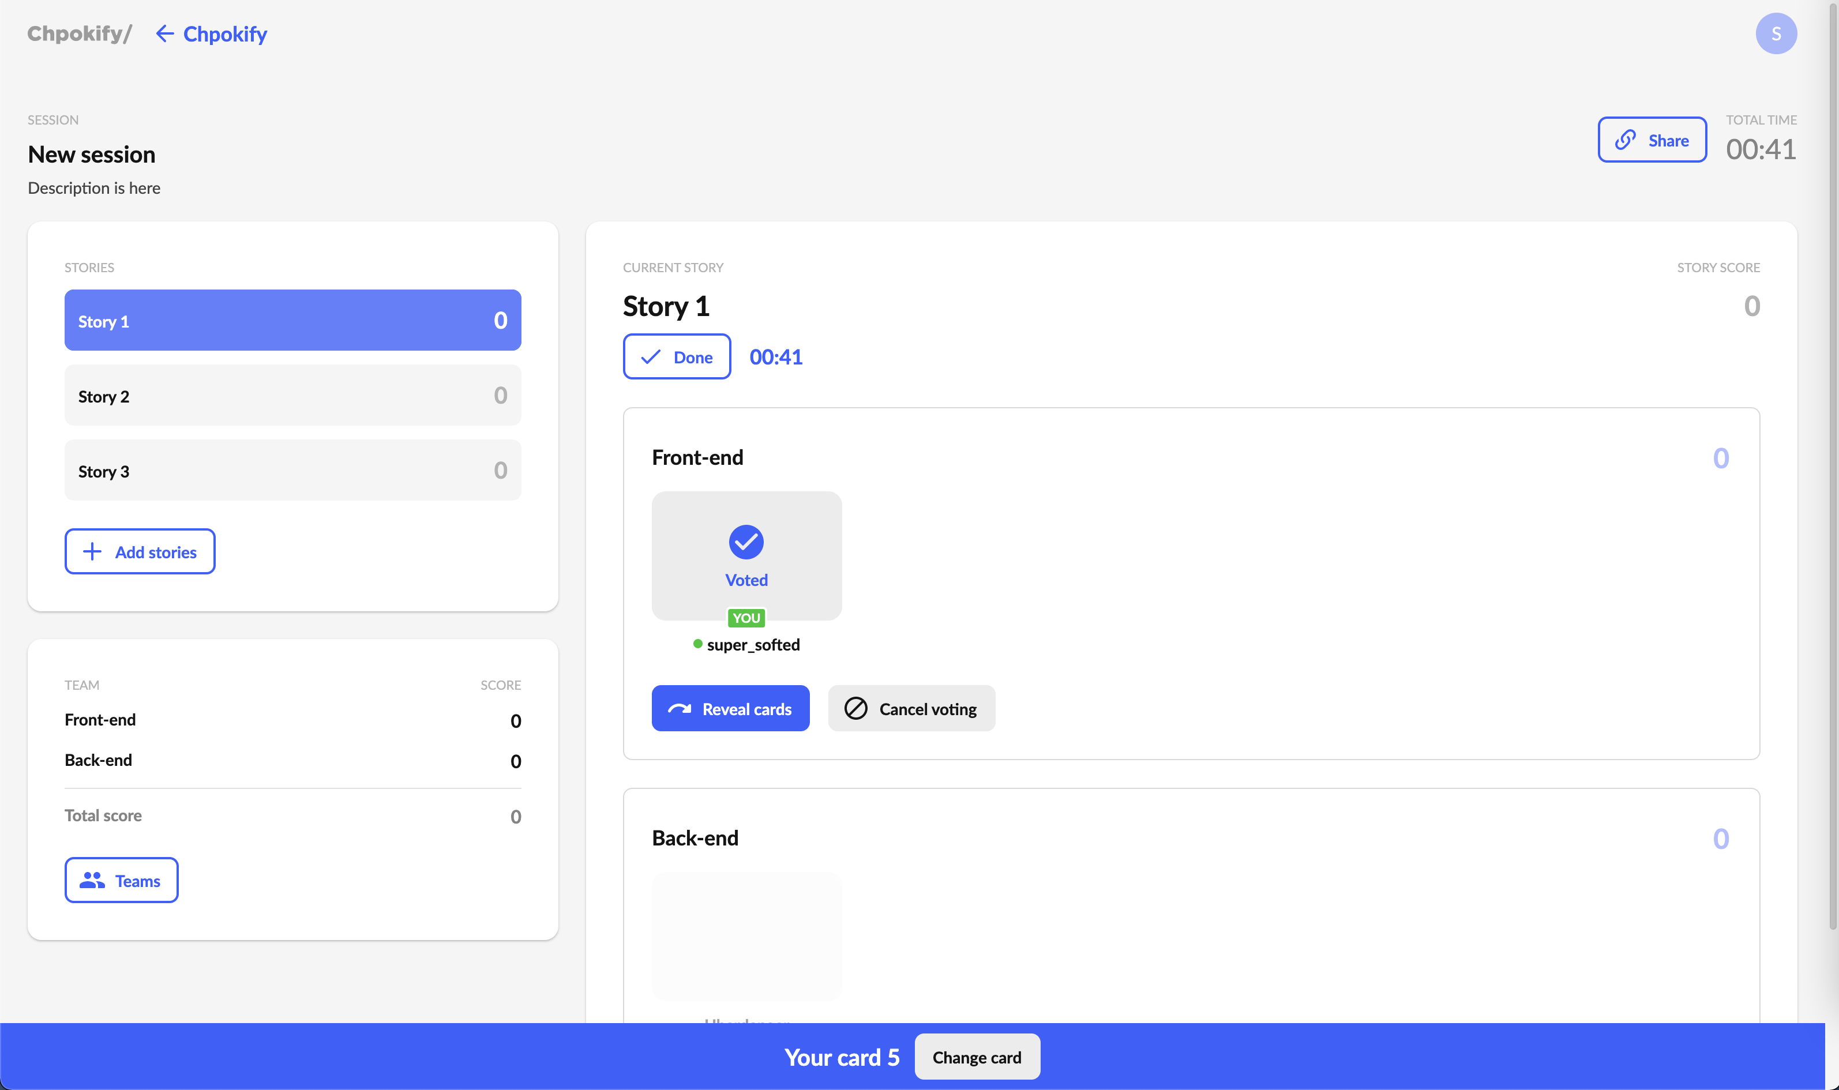1839x1090 pixels.
Task: Click the plus icon in Add stories
Action: (92, 551)
